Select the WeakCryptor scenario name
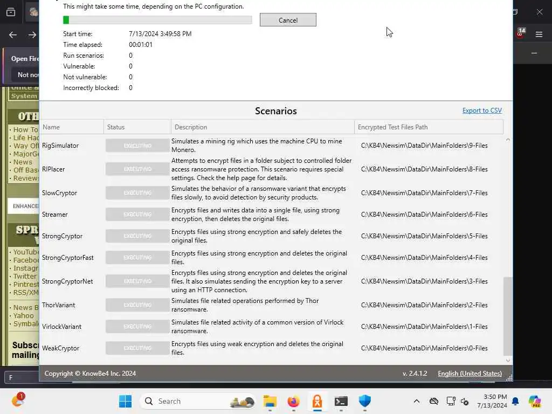Screen dimensions: 552x414 tap(60, 348)
